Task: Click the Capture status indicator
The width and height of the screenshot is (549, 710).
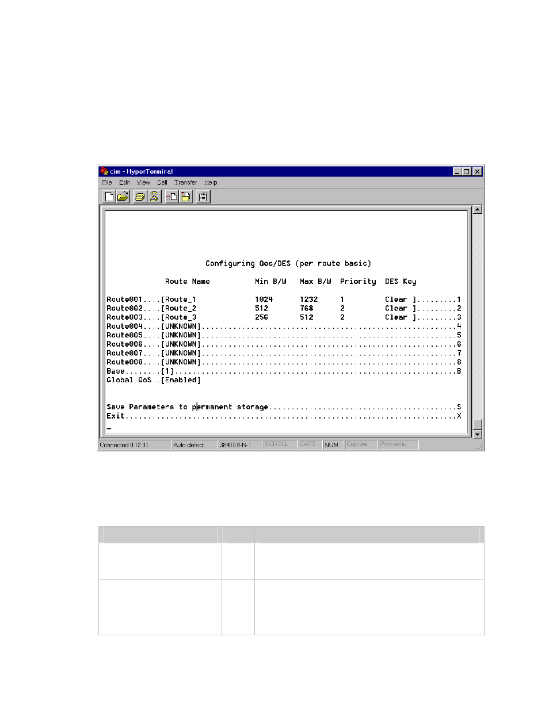Action: [x=361, y=444]
